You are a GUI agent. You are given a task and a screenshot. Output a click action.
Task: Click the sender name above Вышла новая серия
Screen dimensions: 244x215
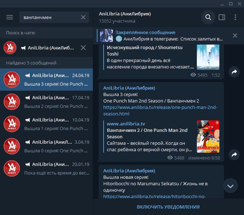tap(129, 171)
